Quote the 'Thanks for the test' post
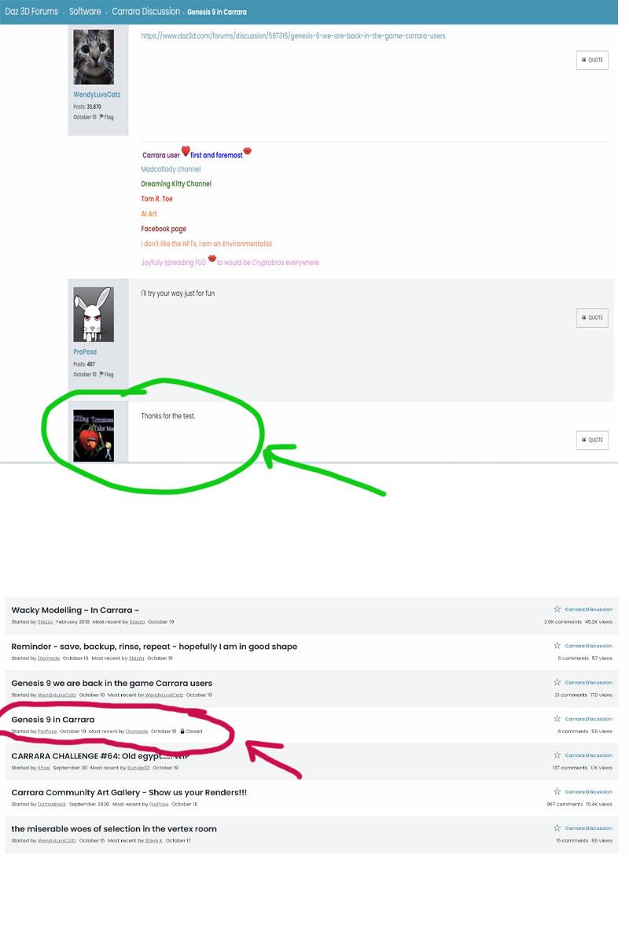The height and width of the screenshot is (944, 629). [592, 440]
